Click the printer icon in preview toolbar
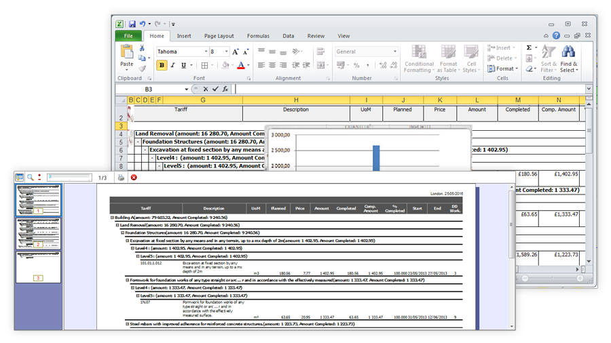 click(122, 178)
